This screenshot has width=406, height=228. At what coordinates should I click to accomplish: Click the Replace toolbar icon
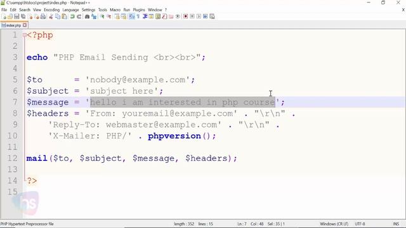(94, 16)
